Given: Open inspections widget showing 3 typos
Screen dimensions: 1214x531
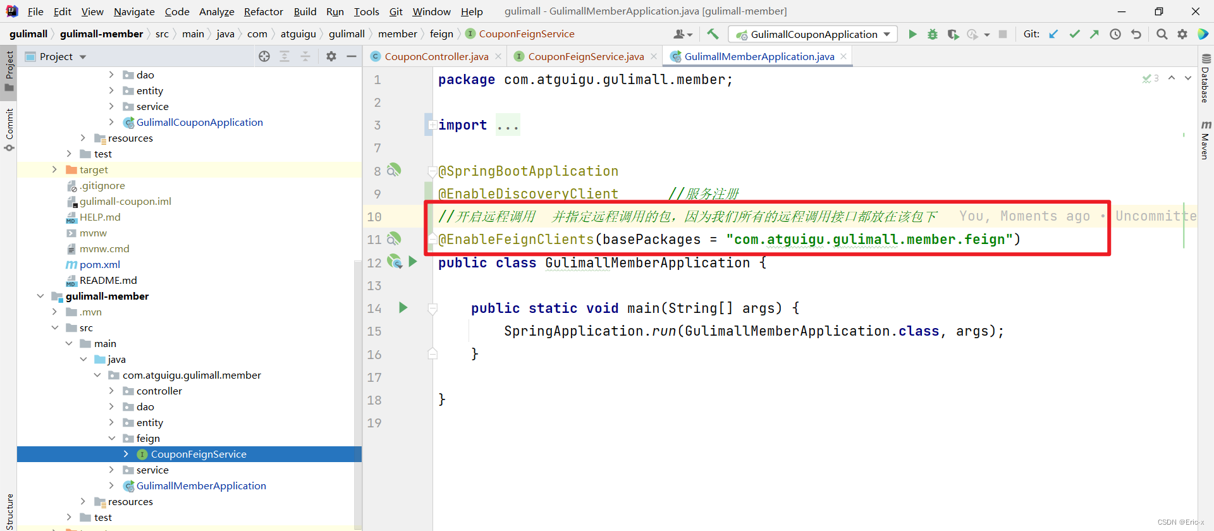Looking at the screenshot, I should pos(1151,78).
